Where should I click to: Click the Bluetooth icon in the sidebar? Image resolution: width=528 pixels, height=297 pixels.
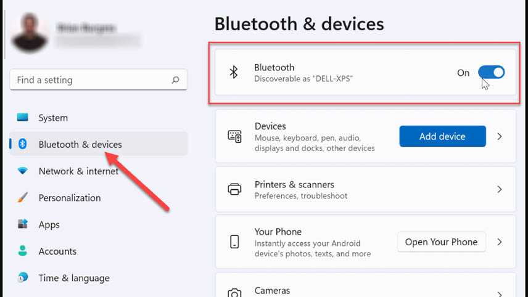pos(23,144)
